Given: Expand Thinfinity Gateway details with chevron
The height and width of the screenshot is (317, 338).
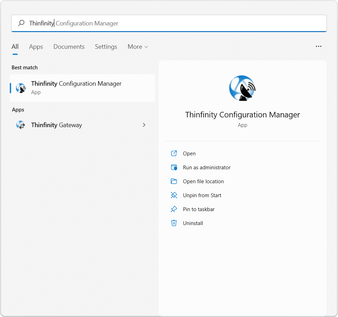Looking at the screenshot, I should pyautogui.click(x=144, y=125).
